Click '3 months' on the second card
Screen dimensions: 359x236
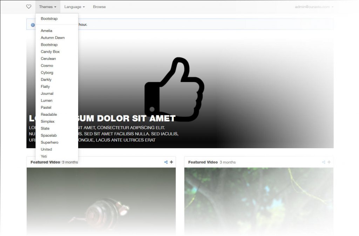point(228,162)
